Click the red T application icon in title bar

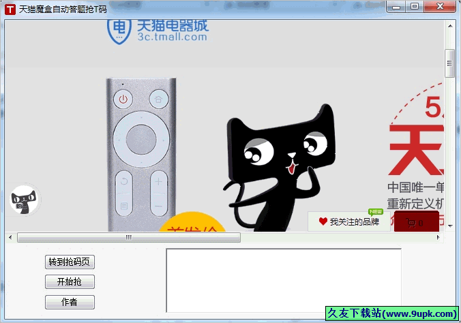click(x=10, y=10)
